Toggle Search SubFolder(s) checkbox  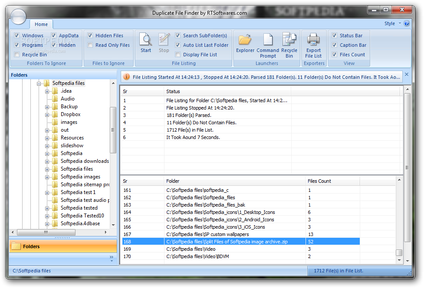point(177,36)
